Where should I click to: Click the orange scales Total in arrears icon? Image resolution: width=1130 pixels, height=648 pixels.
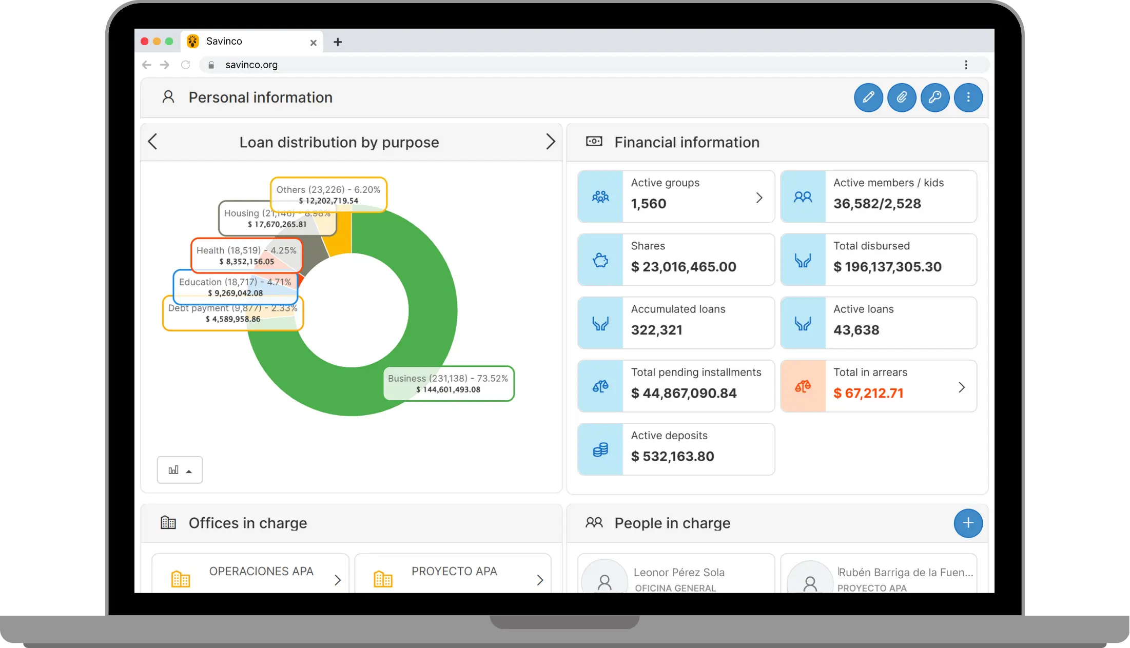coord(803,386)
